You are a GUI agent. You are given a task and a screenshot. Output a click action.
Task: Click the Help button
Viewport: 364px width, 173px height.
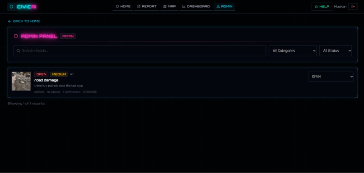(x=322, y=6)
